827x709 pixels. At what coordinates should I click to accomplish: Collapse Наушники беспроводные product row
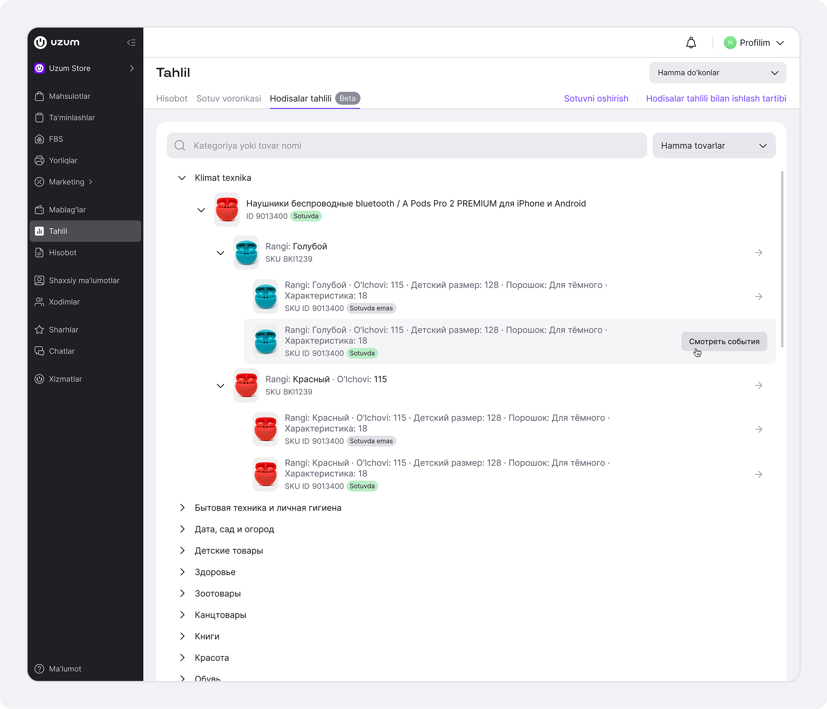click(x=201, y=210)
